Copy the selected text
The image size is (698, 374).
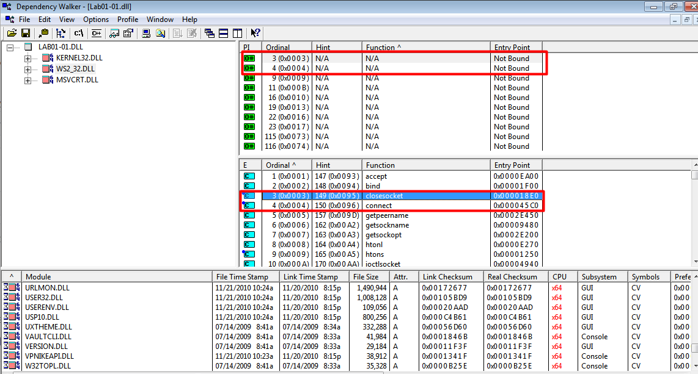click(43, 33)
